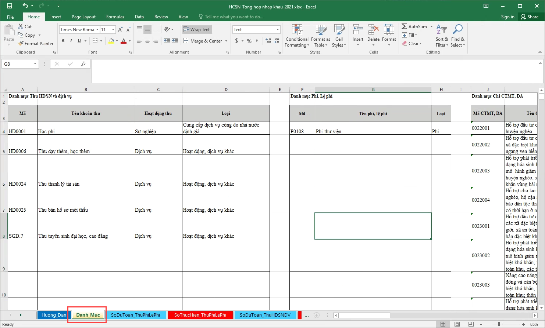This screenshot has width=545, height=328.
Task: Click the Share button
Action: [530, 17]
